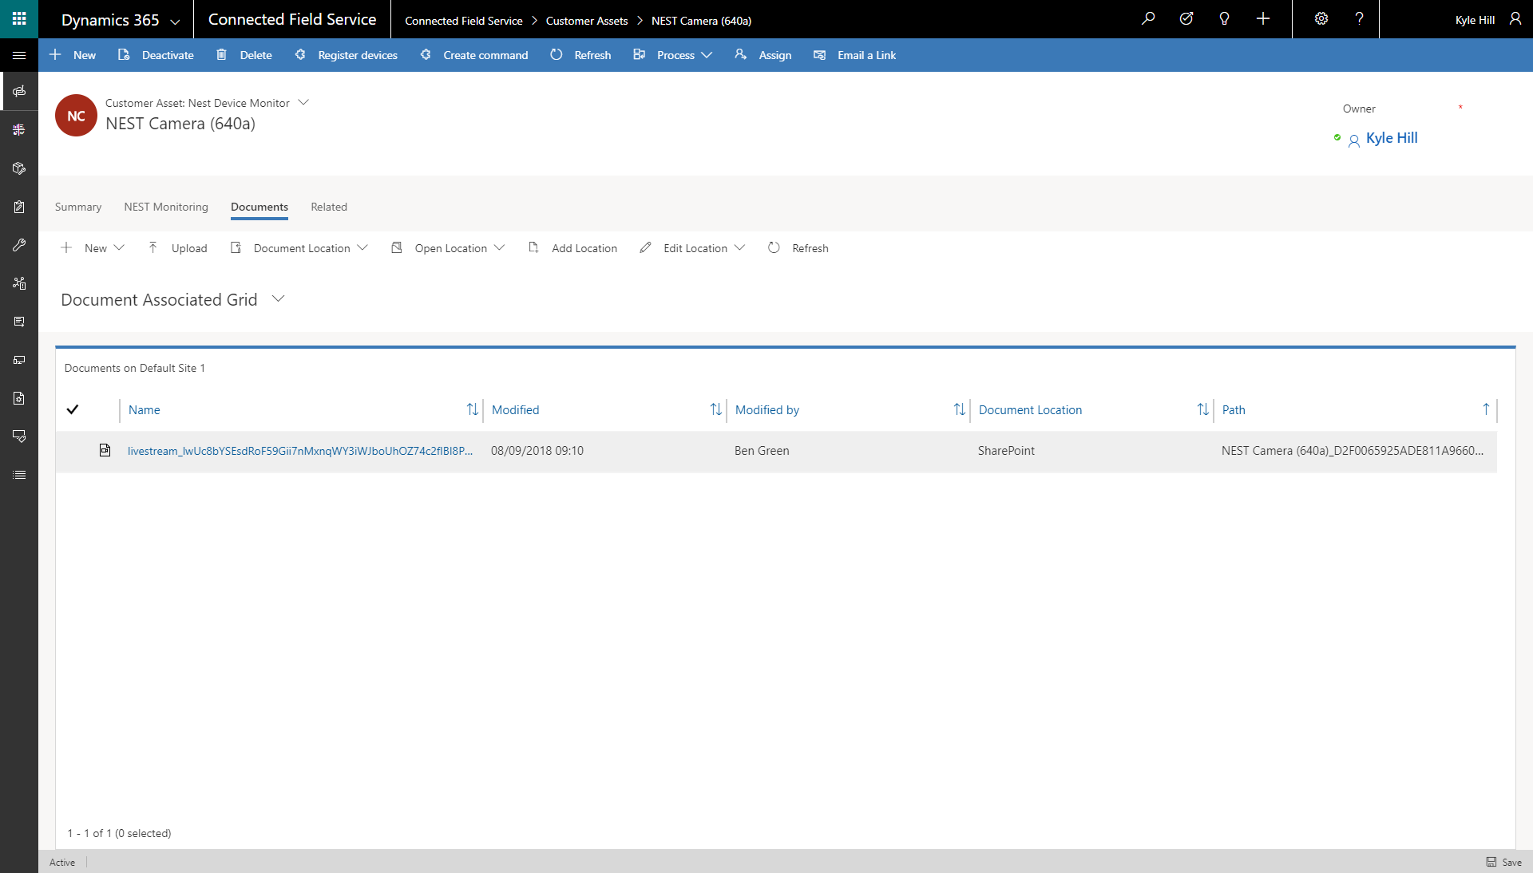Click the lightbulb assistant icon
This screenshot has height=873, width=1533.
pyautogui.click(x=1224, y=19)
